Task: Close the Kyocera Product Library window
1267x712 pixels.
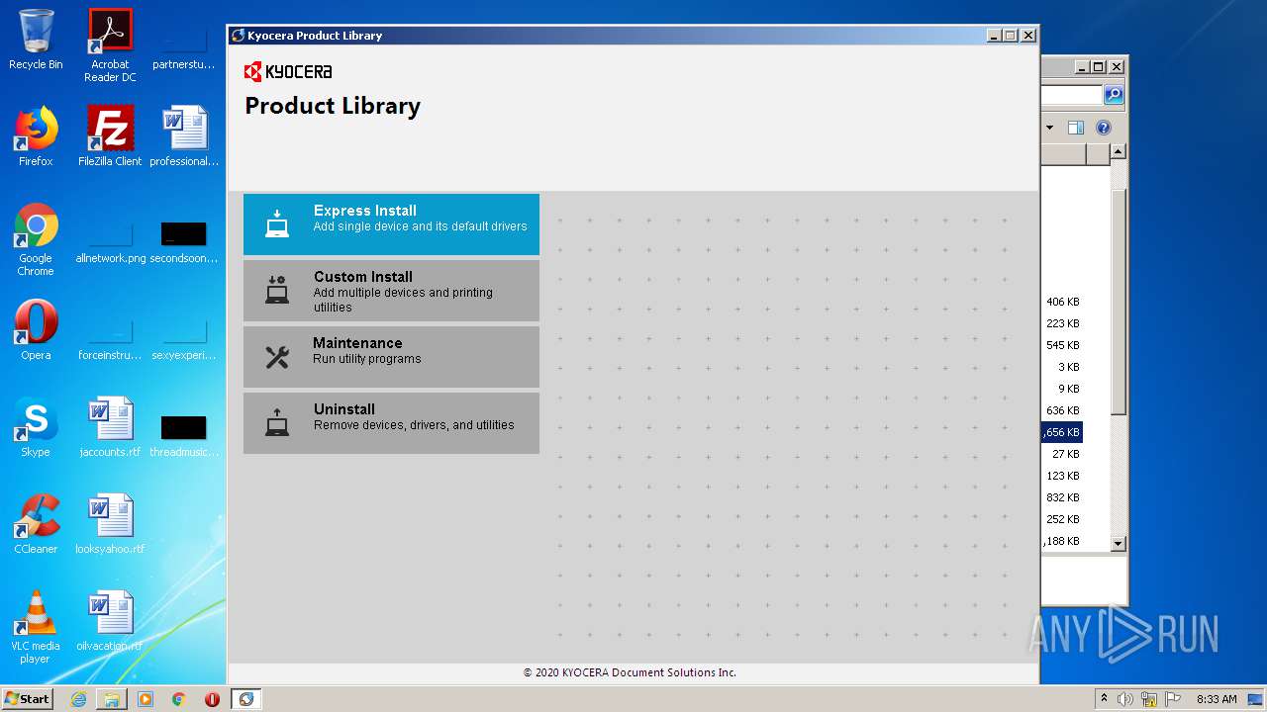Action: tap(1028, 36)
